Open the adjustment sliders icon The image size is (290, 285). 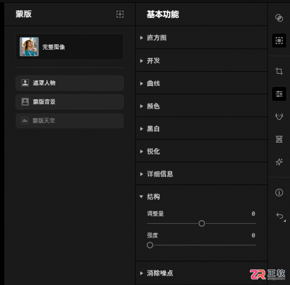click(x=279, y=94)
